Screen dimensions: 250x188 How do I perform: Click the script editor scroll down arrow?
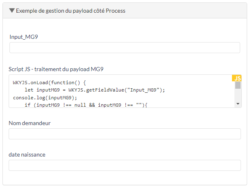(238, 104)
